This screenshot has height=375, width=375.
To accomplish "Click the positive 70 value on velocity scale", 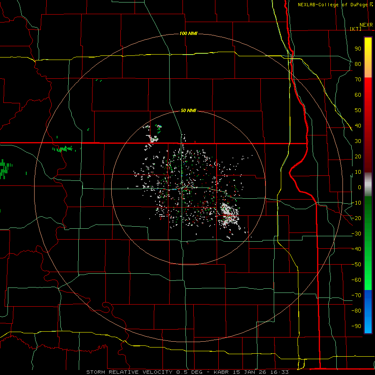I will (x=358, y=80).
